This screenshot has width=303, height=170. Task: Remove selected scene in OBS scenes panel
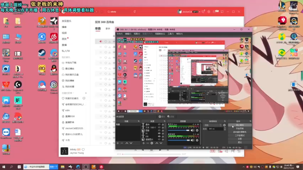click(122, 143)
